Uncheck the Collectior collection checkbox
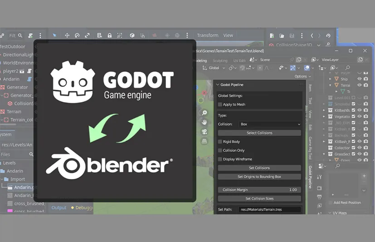 click(x=354, y=148)
